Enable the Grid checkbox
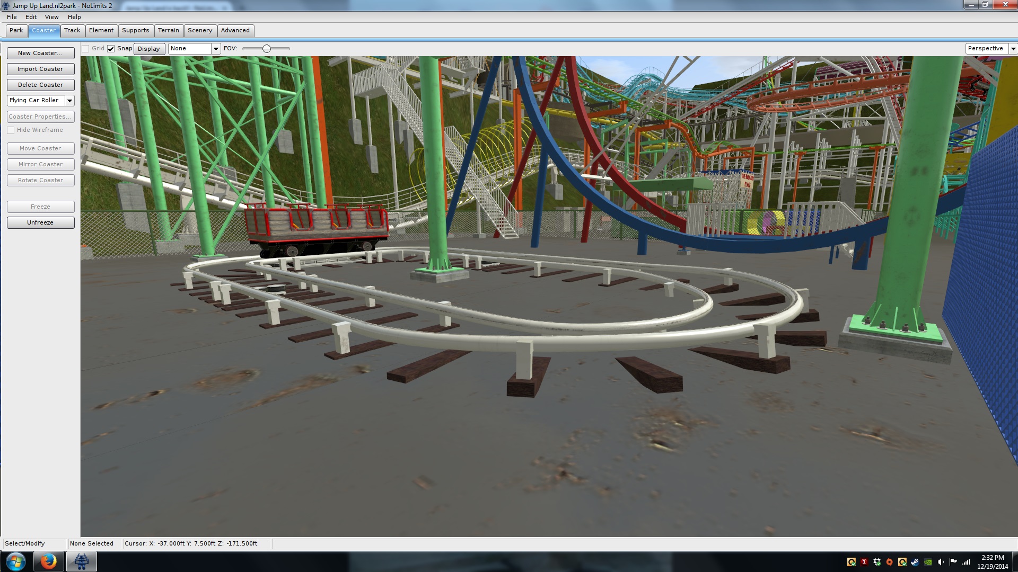The height and width of the screenshot is (572, 1018). point(85,49)
